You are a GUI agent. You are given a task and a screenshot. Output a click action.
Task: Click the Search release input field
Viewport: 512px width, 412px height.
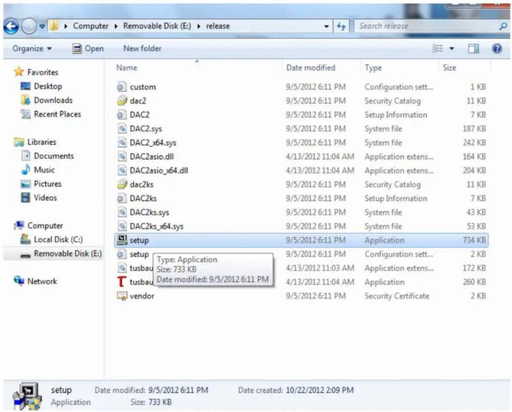coord(426,26)
